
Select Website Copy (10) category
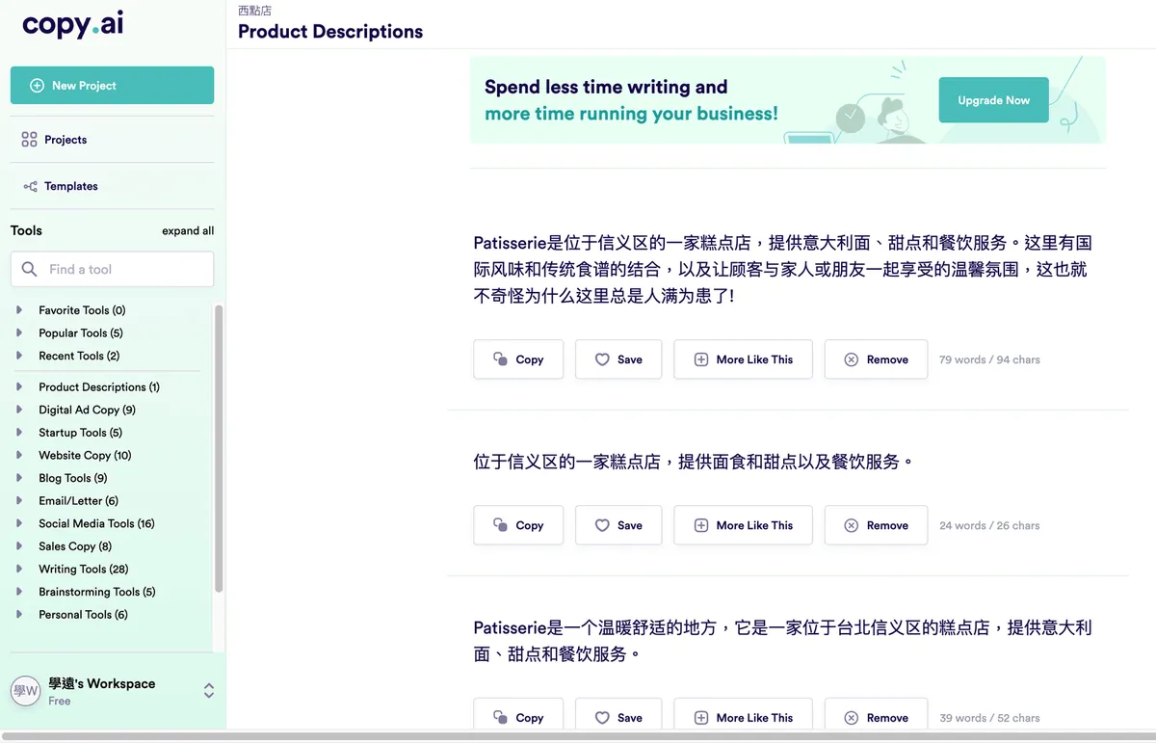coord(85,456)
